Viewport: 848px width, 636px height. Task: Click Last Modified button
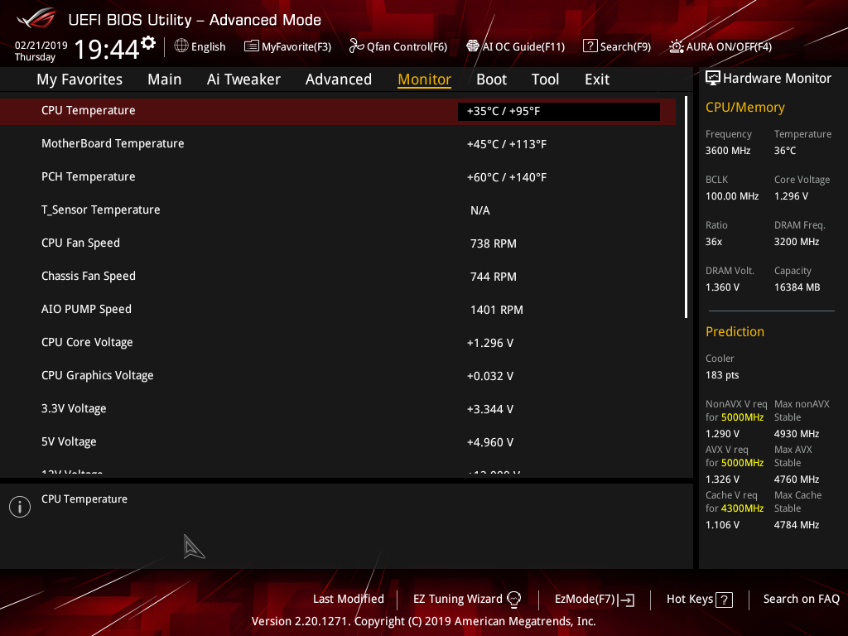tap(349, 600)
